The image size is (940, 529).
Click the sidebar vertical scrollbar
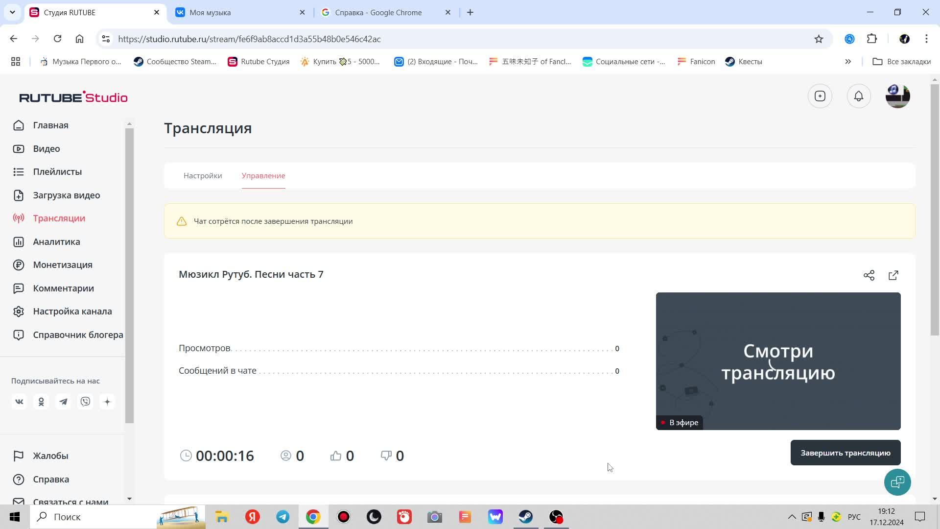tap(129, 274)
